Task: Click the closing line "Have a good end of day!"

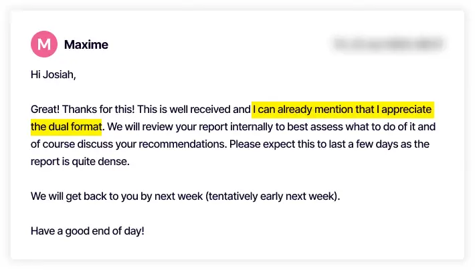Action: (x=88, y=231)
